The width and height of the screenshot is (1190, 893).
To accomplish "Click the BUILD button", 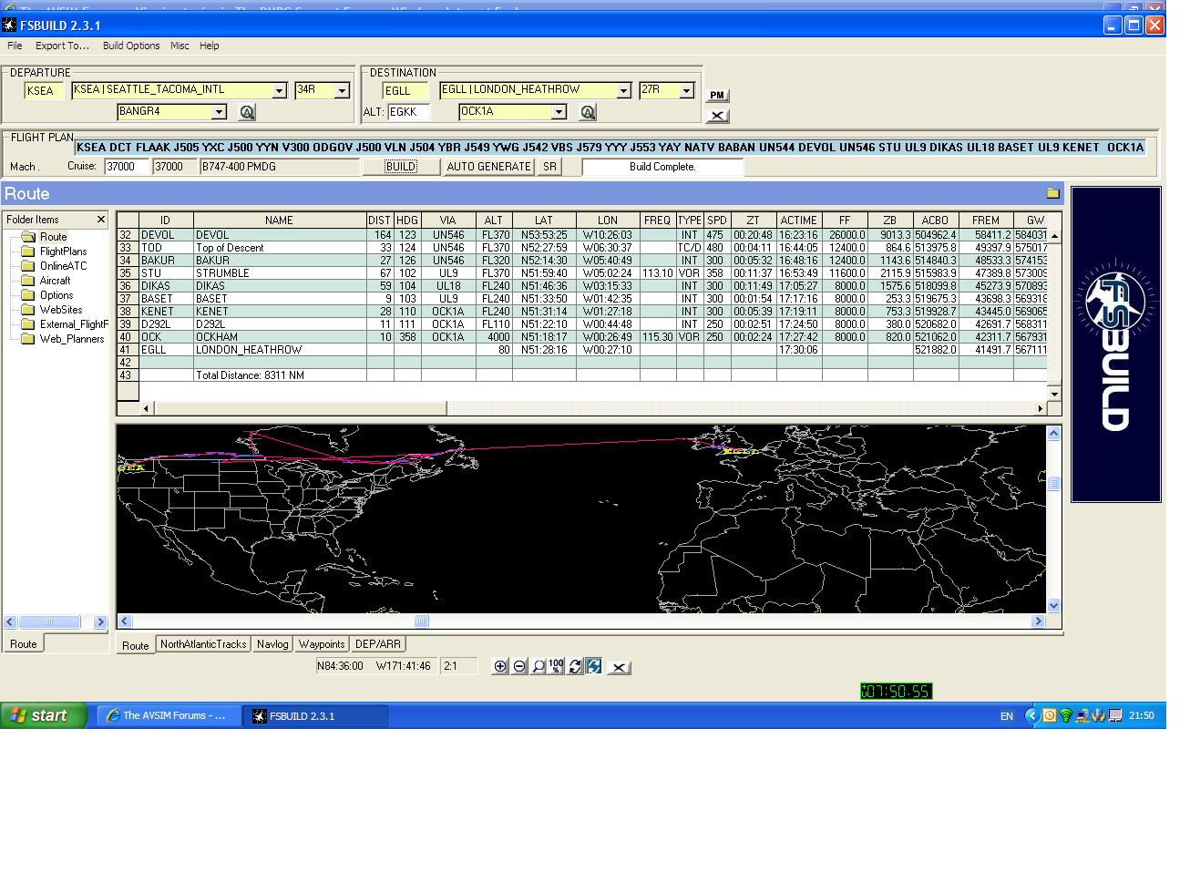I will click(401, 167).
